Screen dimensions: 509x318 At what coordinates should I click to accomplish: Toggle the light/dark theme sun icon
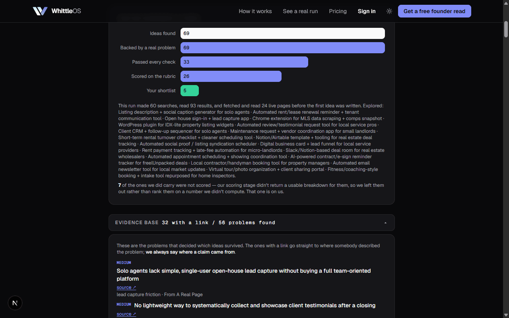389,11
